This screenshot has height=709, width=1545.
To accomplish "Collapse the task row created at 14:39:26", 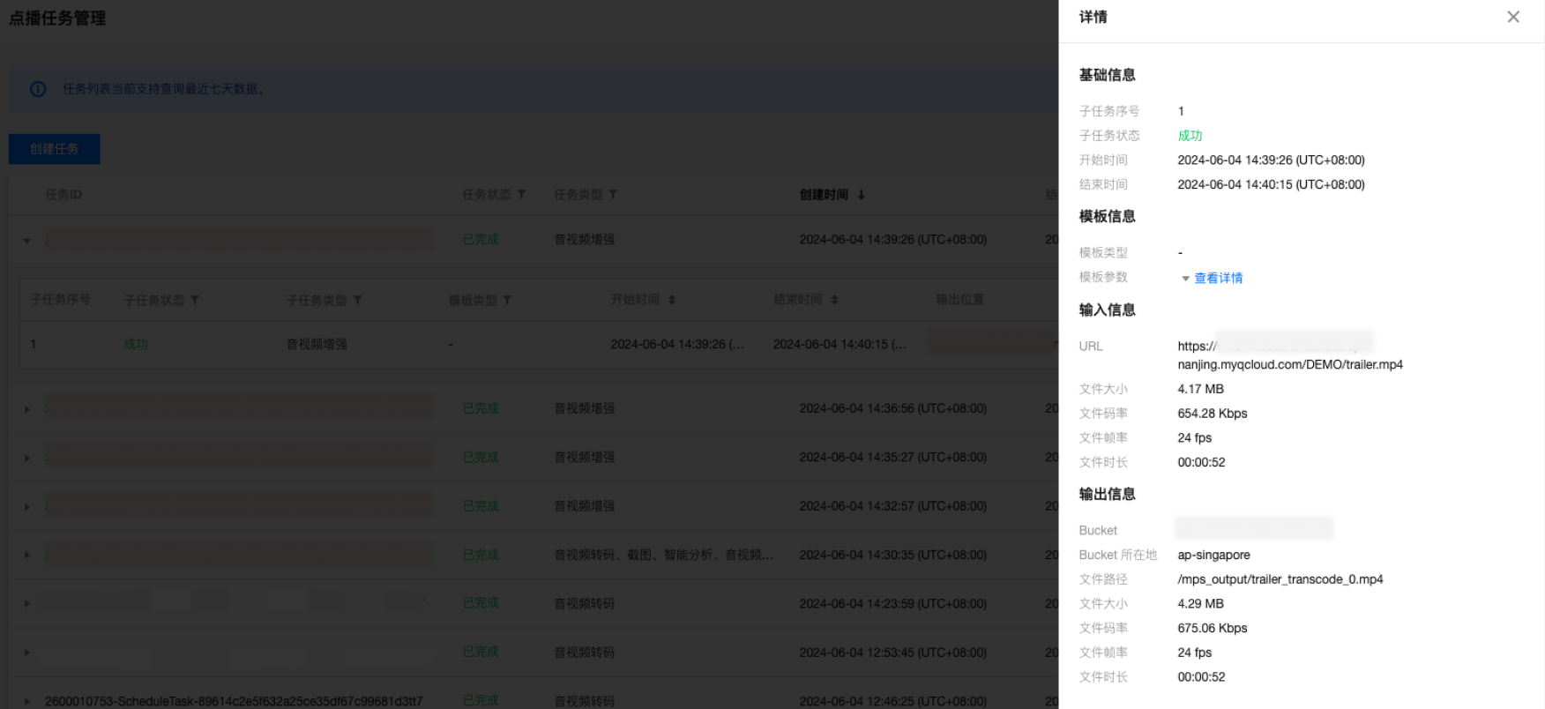I will (x=26, y=240).
